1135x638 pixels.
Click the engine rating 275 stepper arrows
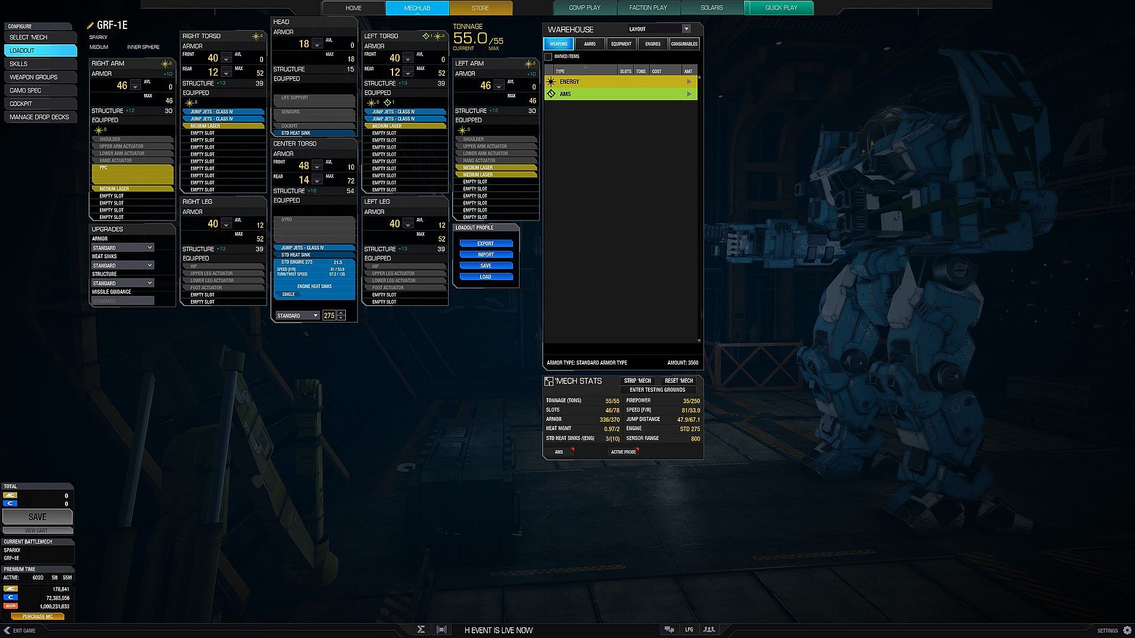pyautogui.click(x=341, y=315)
